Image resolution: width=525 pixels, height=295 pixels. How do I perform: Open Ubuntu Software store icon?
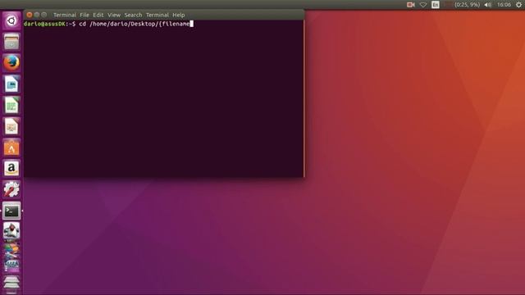pos(11,147)
